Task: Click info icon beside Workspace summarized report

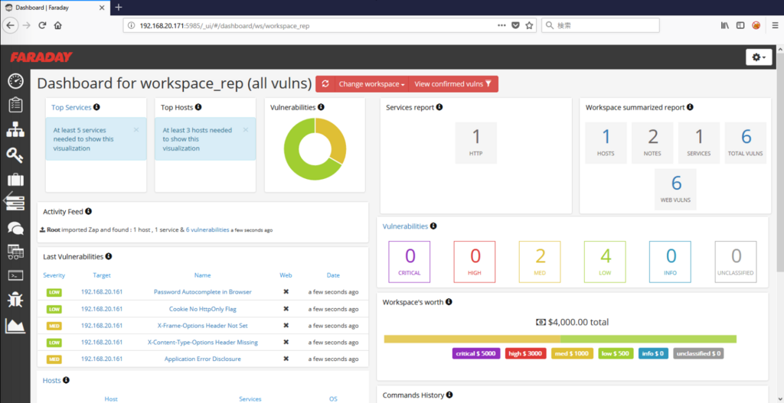Action: 690,107
